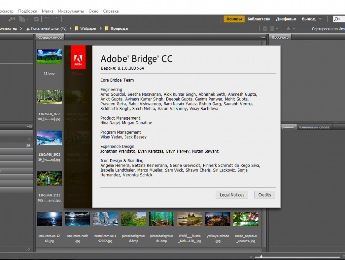Click the clear filter icon at bottom left

point(29,249)
